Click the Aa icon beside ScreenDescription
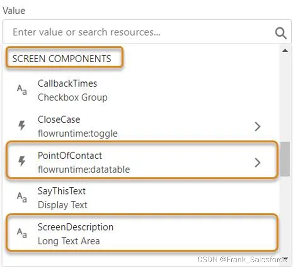 click(22, 233)
